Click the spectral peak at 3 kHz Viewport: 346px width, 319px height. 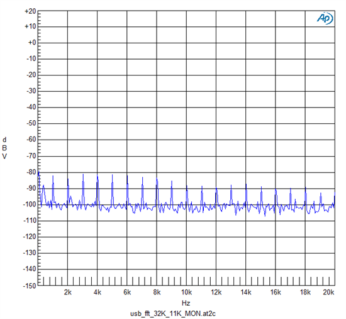(83, 175)
